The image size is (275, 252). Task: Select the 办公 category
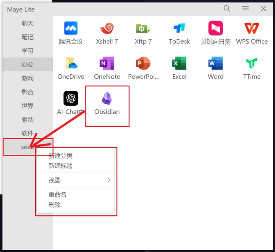tap(27, 65)
